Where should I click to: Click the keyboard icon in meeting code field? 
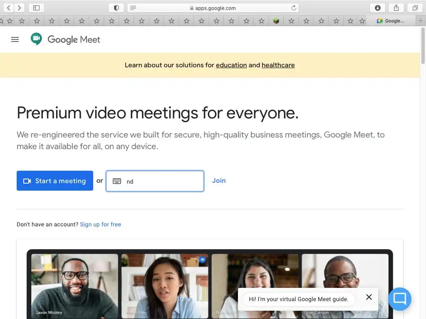(117, 181)
